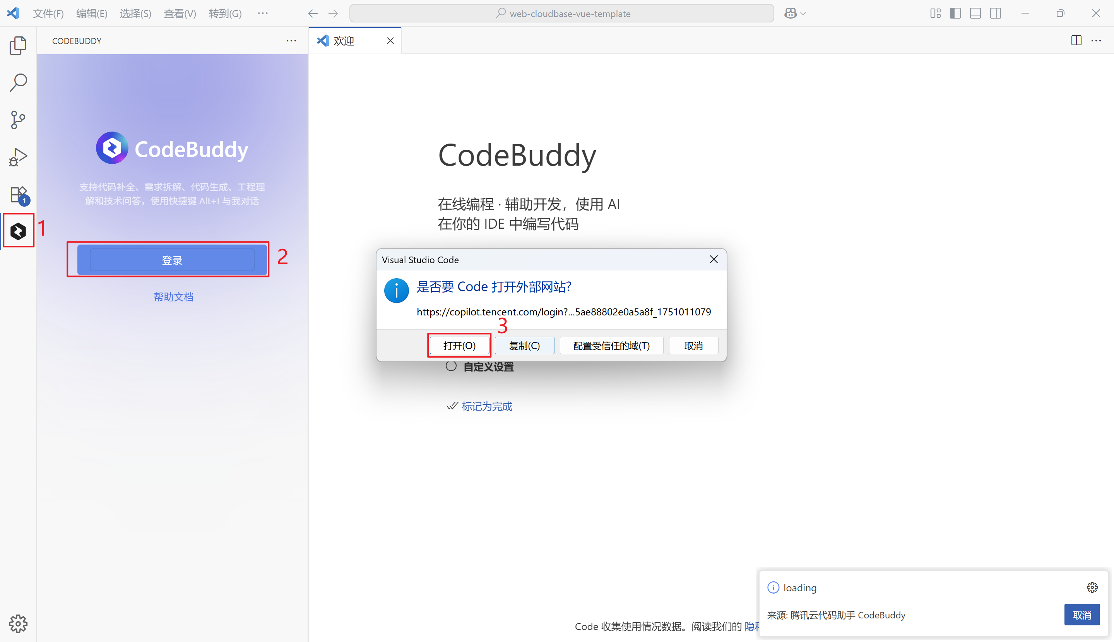Click the 隐私 link at the bottom

click(x=751, y=626)
